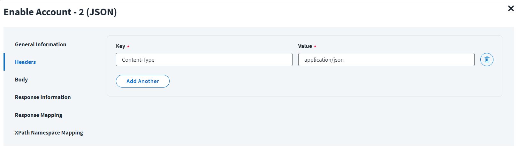Image resolution: width=519 pixels, height=146 pixels.
Task: Place cursor at end of application/json text
Action: tap(344, 60)
